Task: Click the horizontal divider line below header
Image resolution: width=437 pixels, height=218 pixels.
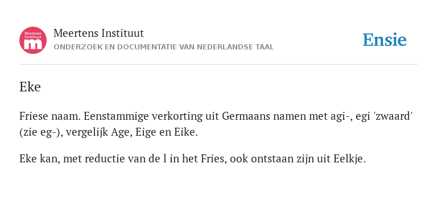Action: pyautogui.click(x=218, y=65)
